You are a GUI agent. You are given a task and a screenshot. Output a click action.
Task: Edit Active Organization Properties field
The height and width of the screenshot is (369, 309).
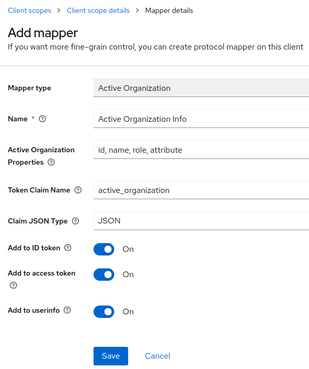coord(202,150)
